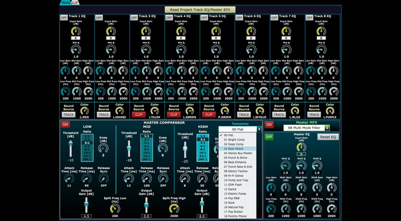Click the Reset EQ button
Screen dimensions: 401x221
(328, 137)
